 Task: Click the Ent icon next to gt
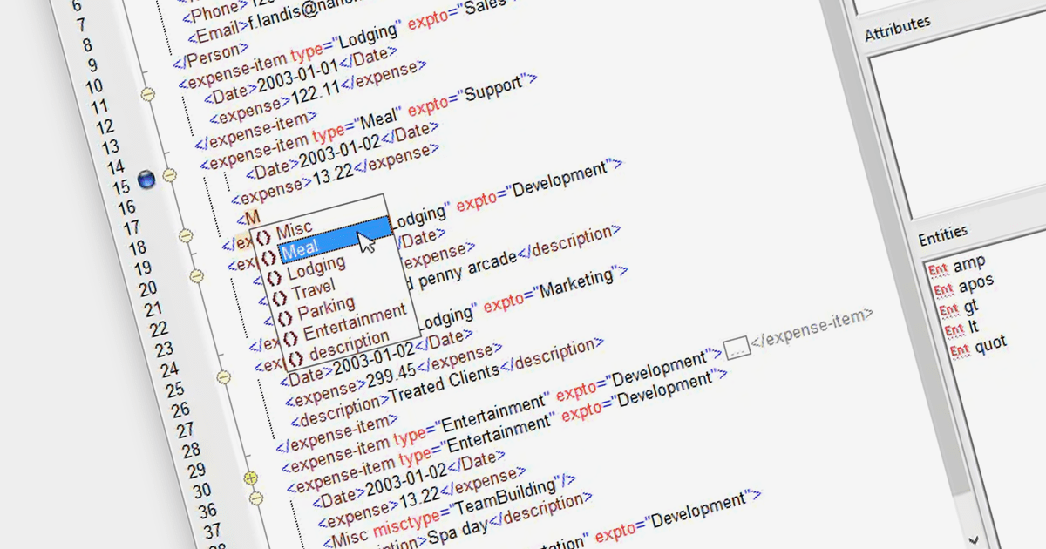pos(945,309)
